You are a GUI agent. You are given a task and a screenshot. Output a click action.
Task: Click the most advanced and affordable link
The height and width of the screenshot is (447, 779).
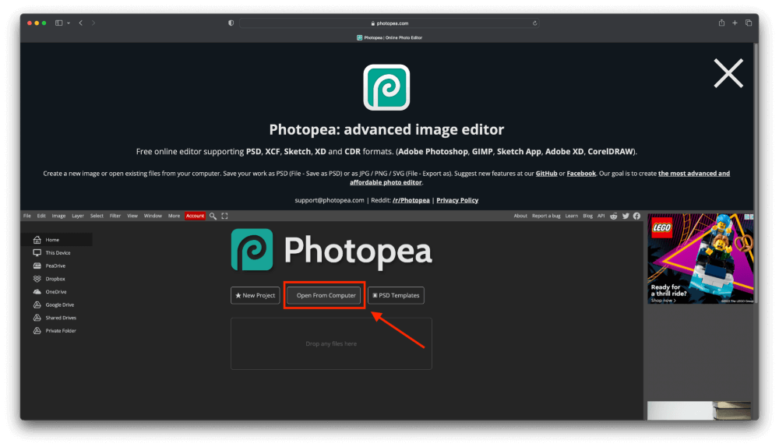pyautogui.click(x=540, y=178)
